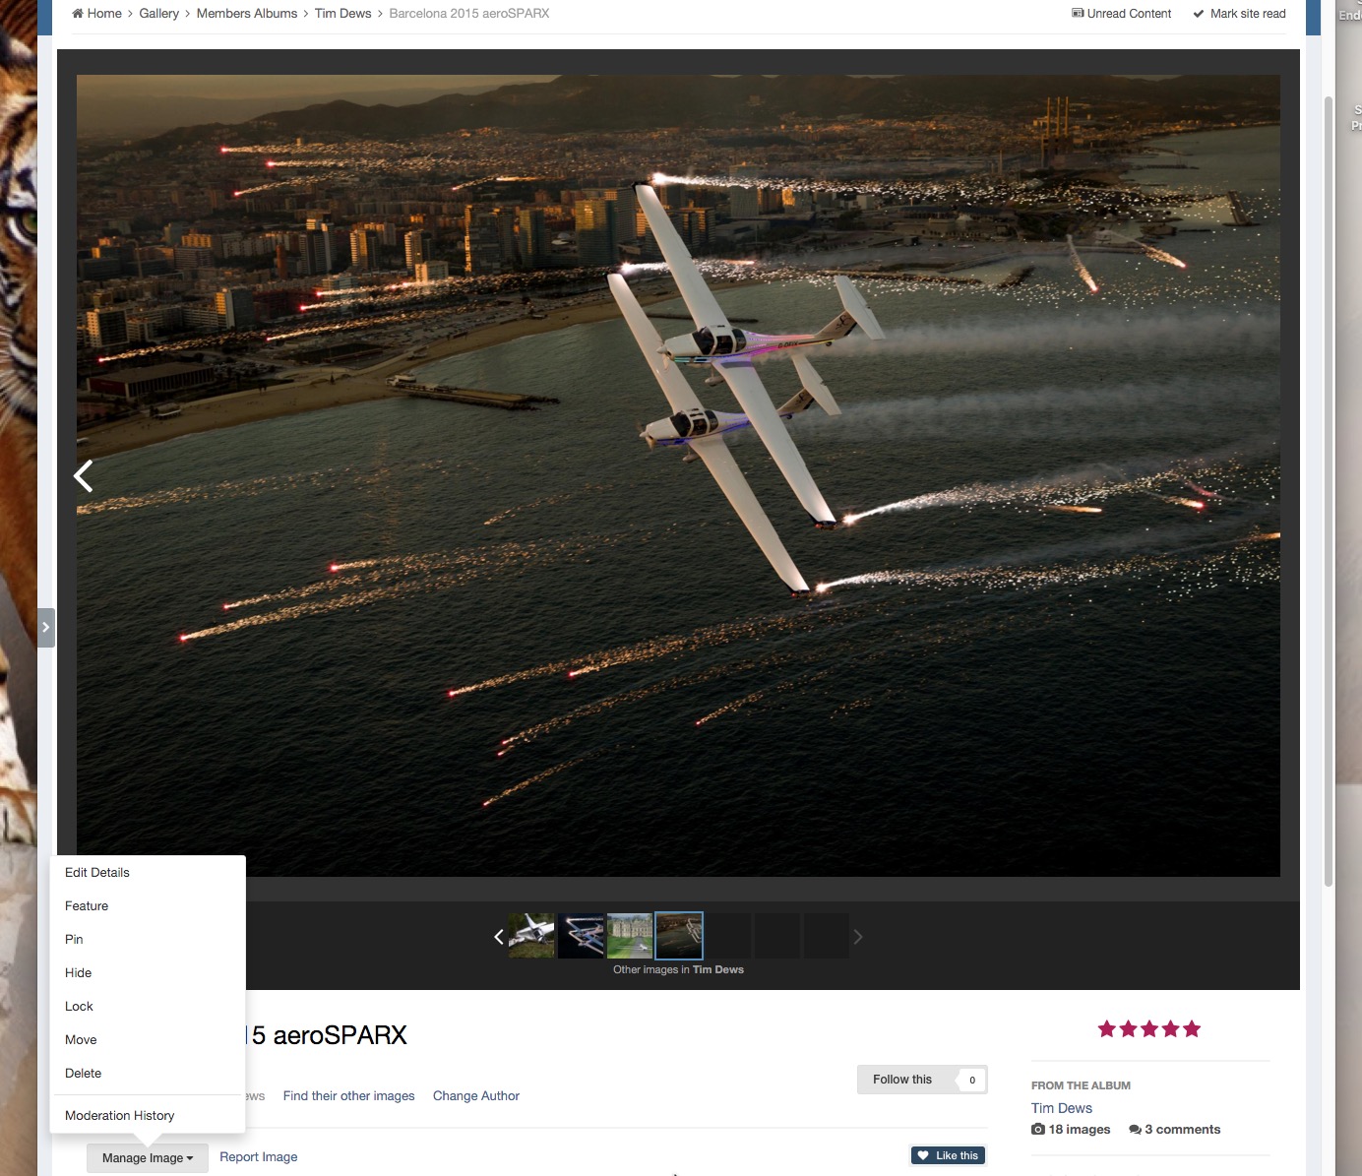Viewport: 1362px width, 1176px height.
Task: Open Unread Content
Action: click(x=1121, y=14)
